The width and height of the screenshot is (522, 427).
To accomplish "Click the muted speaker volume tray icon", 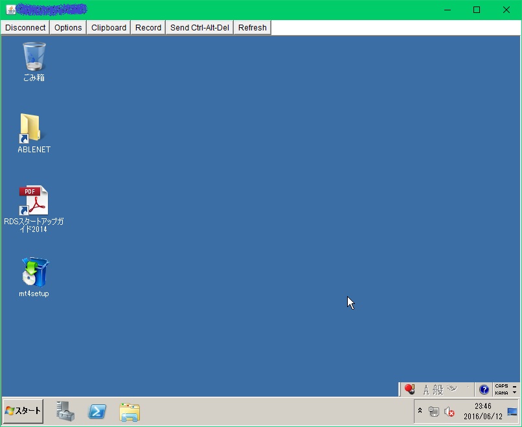I will pos(449,412).
